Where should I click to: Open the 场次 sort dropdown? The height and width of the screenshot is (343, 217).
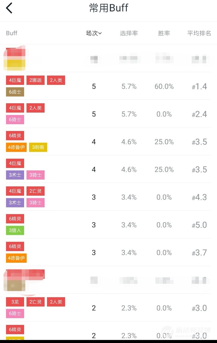94,33
